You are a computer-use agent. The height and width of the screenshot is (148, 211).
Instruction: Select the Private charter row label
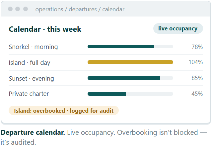pos(29,94)
